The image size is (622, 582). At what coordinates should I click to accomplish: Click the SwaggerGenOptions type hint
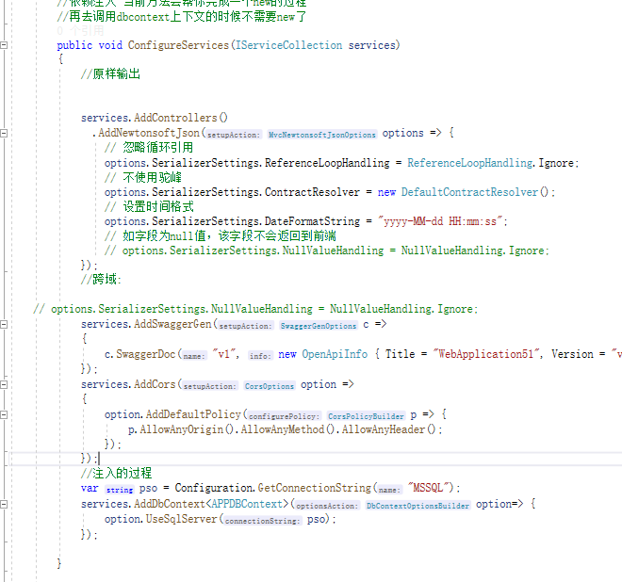pos(319,326)
